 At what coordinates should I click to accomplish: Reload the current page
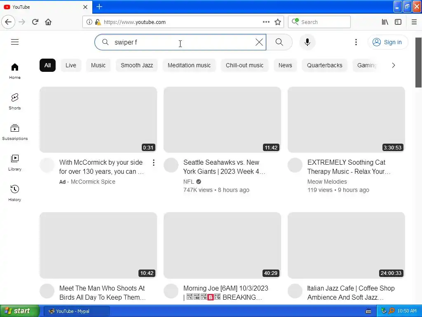coord(35,22)
